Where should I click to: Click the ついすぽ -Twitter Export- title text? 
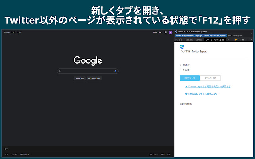[194, 52]
